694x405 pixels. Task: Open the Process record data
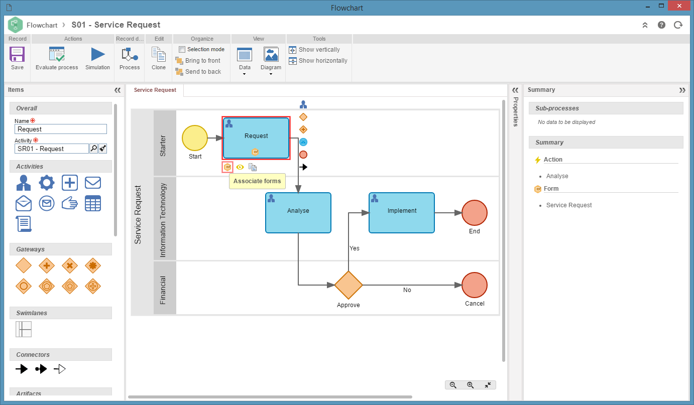[130, 59]
